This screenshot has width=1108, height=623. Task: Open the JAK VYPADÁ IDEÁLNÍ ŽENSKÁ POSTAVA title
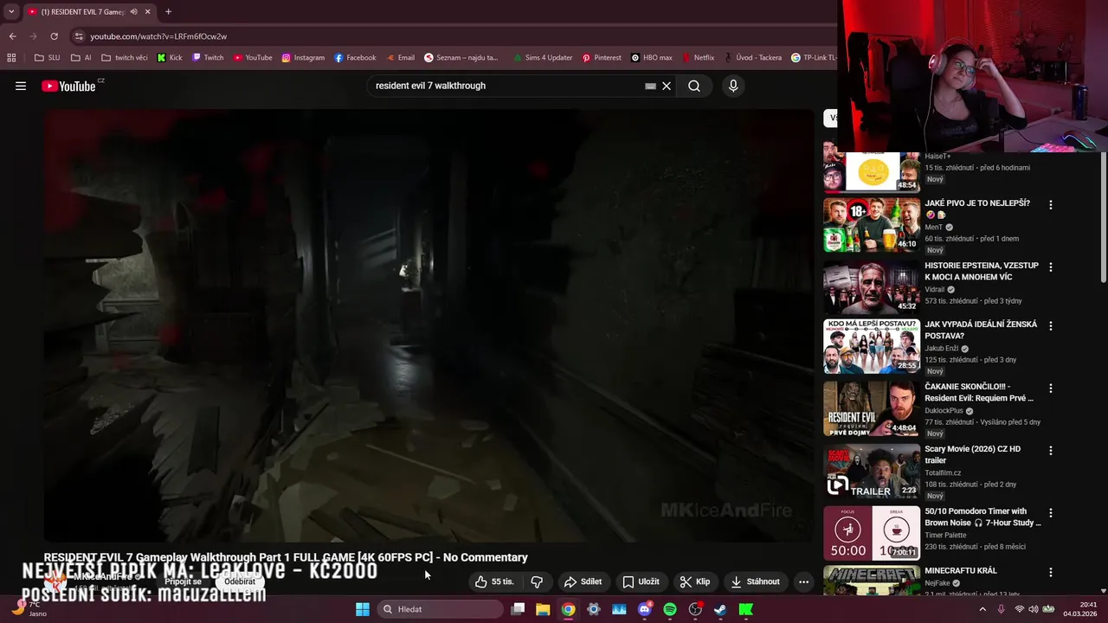pos(981,330)
